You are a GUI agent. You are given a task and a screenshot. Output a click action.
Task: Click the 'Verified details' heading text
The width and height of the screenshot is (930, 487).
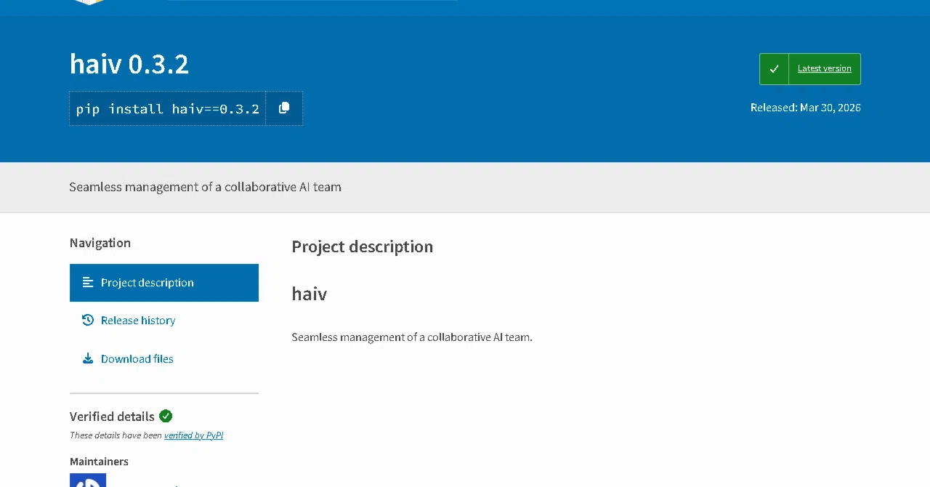click(112, 416)
